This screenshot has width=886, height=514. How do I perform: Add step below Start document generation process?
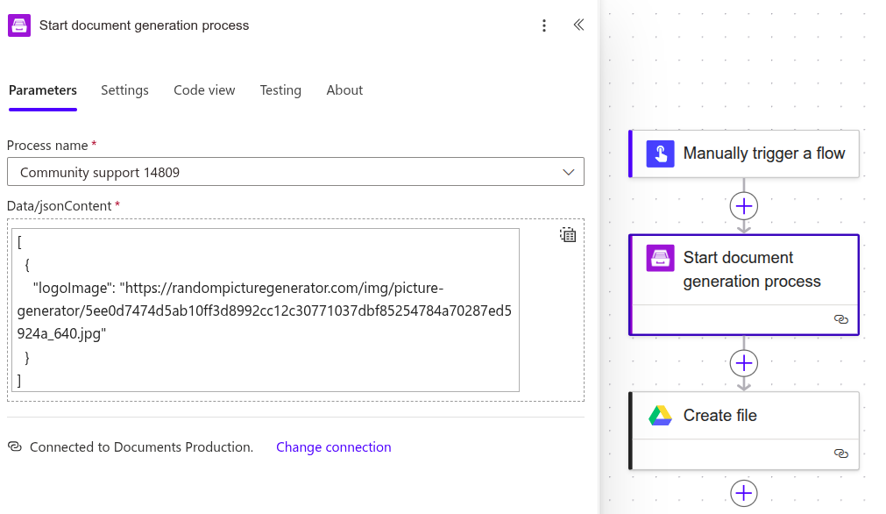click(744, 363)
